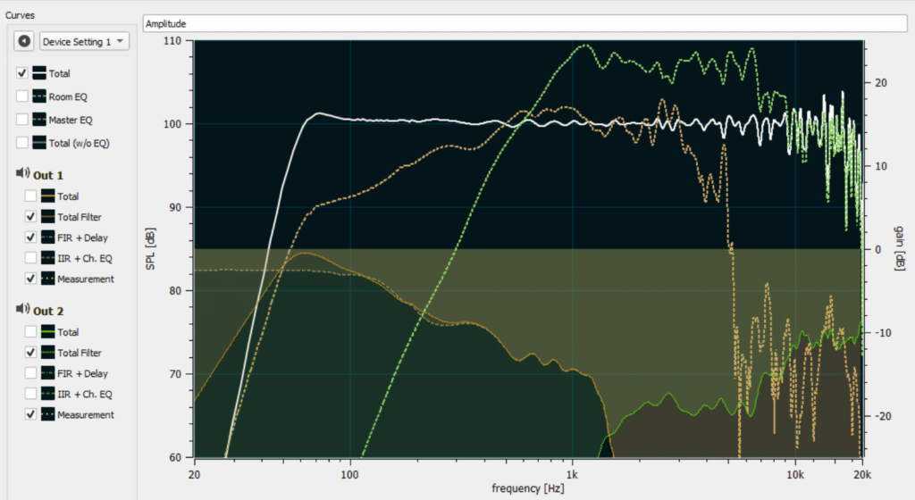The width and height of the screenshot is (915, 500).
Task: Enable the Master EQ curve checkbox
Action: pos(22,120)
